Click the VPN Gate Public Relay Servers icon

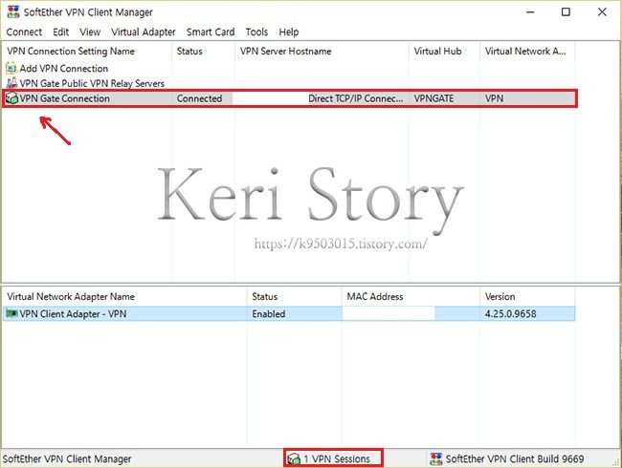(11, 83)
